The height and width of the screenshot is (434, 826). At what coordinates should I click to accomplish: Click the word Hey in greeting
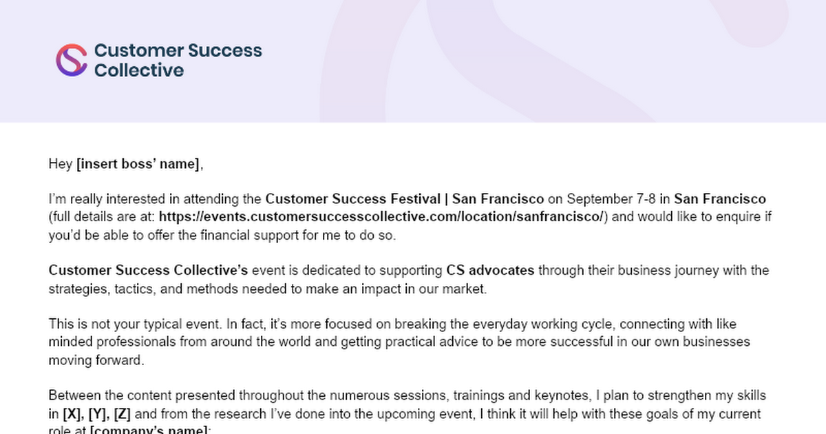(x=61, y=164)
